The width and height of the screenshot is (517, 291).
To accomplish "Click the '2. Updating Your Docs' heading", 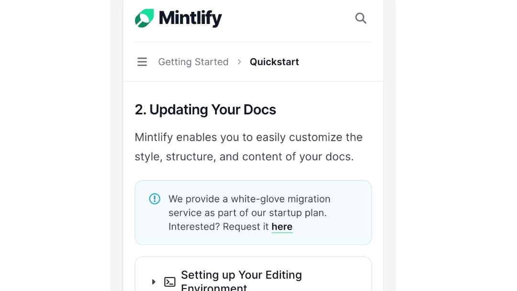I will (205, 110).
